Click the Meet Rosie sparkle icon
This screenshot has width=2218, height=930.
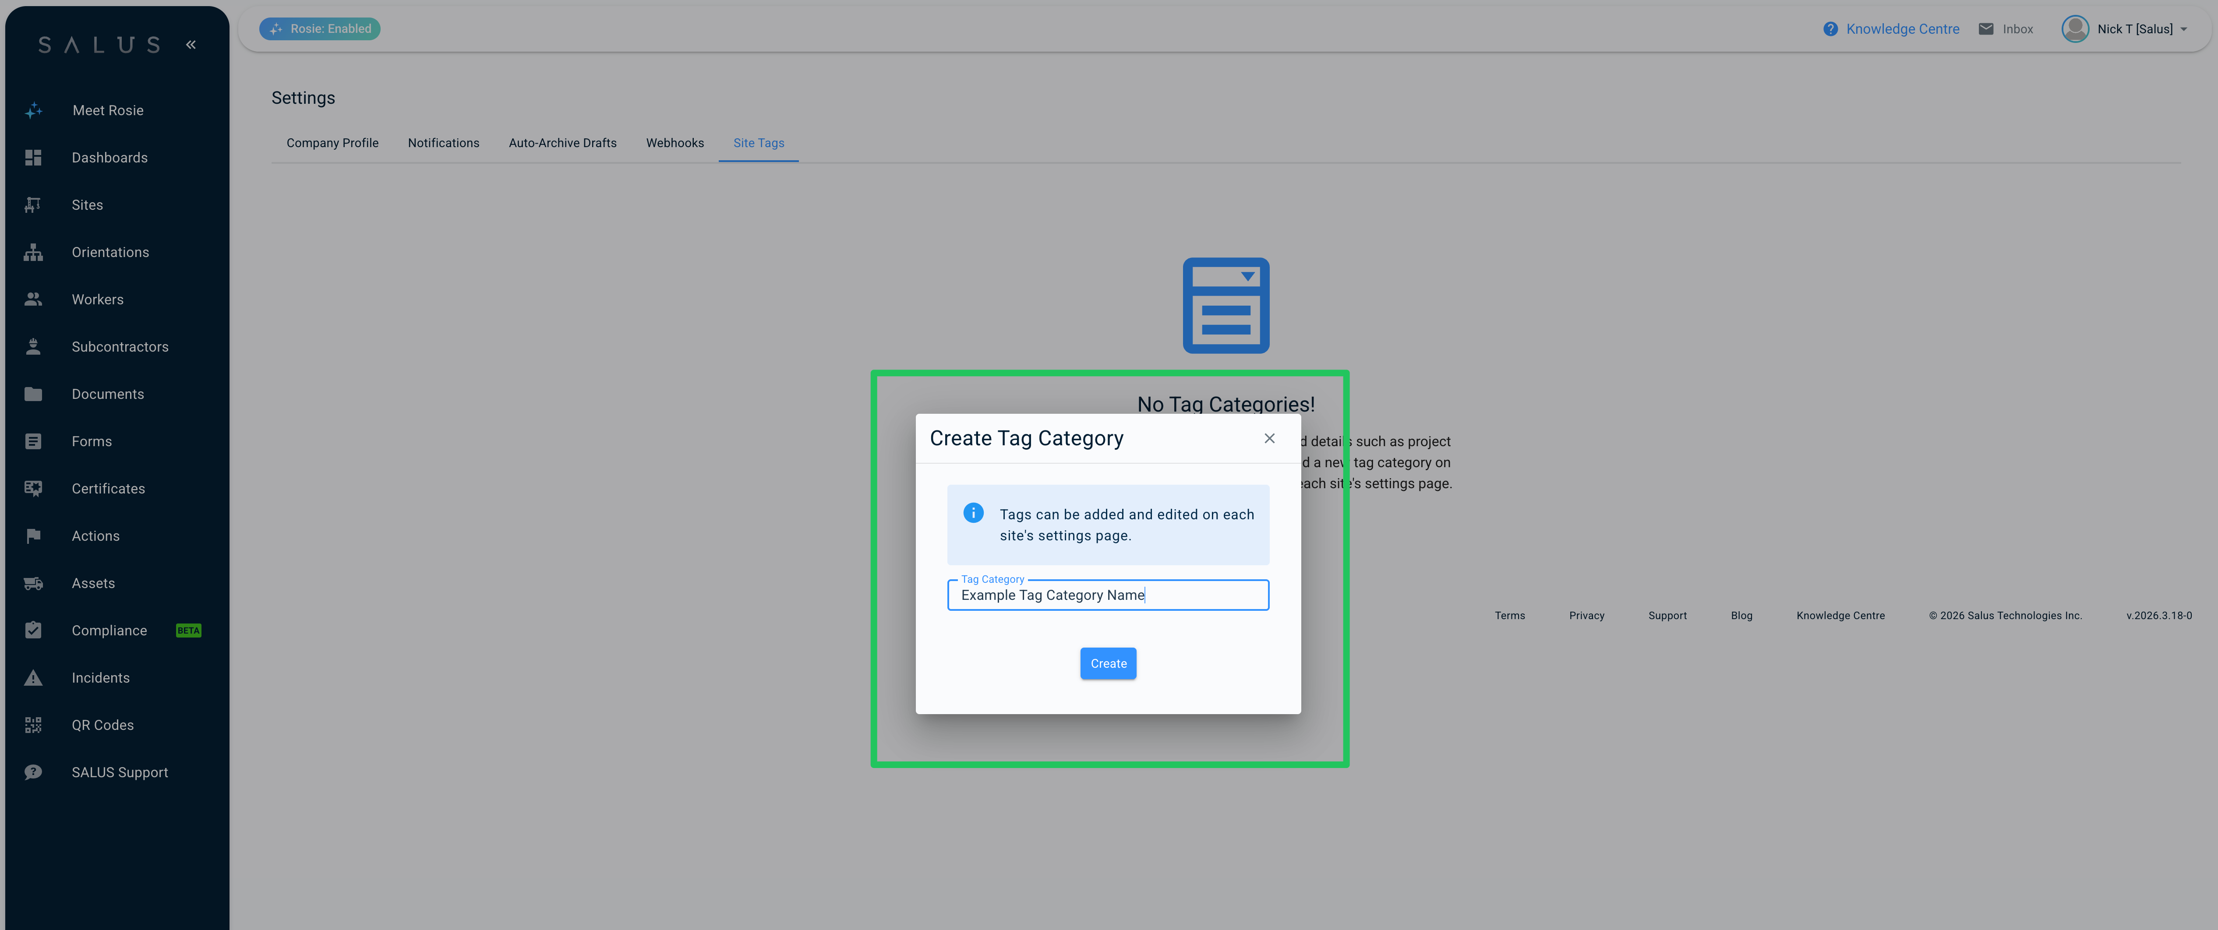pyautogui.click(x=34, y=110)
